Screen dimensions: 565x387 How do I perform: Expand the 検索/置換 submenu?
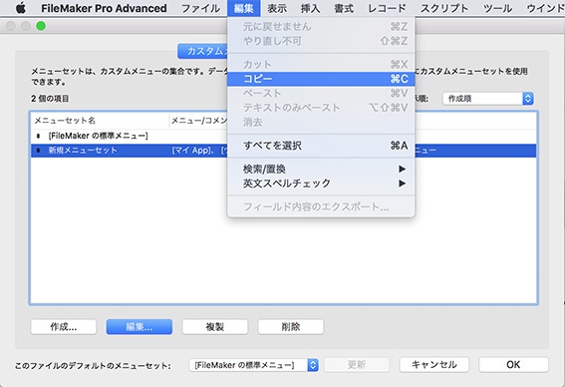321,169
